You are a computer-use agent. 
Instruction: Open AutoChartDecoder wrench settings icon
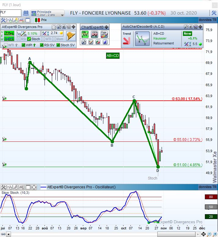click(x=186, y=27)
